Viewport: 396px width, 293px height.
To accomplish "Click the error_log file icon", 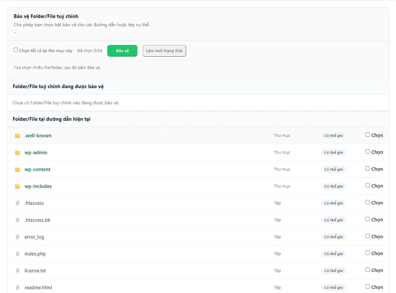I will pos(17,237).
